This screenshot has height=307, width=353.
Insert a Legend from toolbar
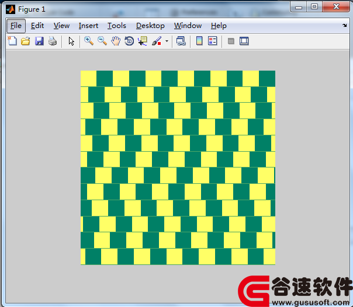213,41
